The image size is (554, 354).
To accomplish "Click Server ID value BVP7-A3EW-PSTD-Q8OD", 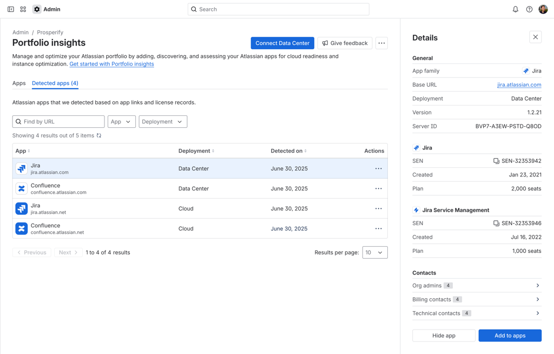I will [x=508, y=126].
